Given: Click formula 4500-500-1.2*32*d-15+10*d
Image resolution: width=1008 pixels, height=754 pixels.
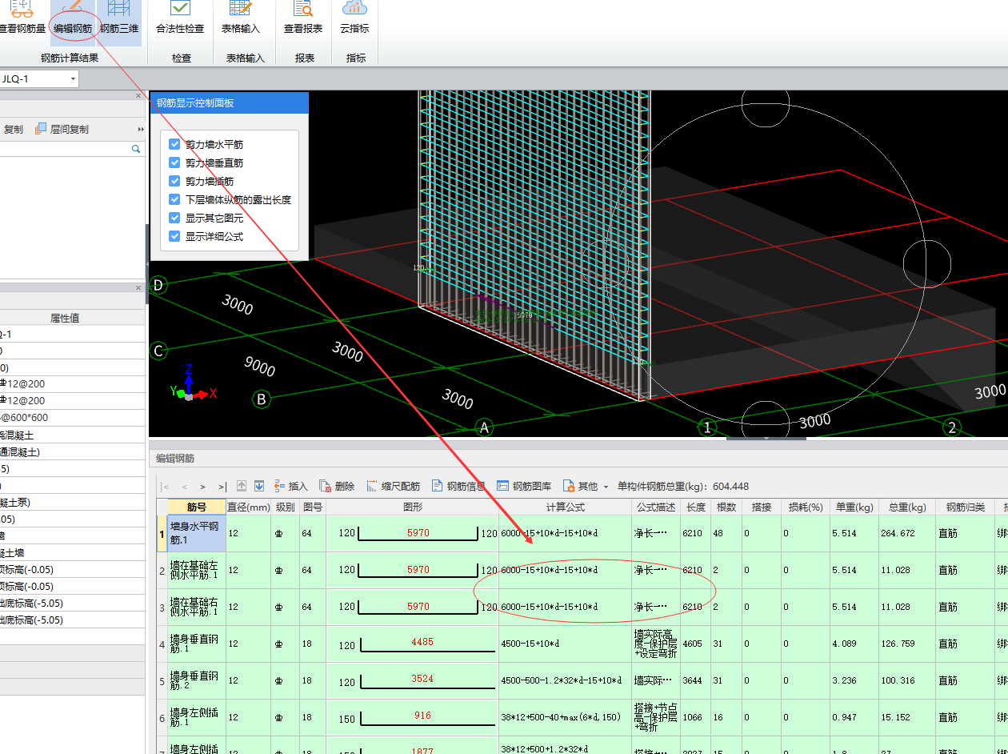Looking at the screenshot, I should point(565,680).
